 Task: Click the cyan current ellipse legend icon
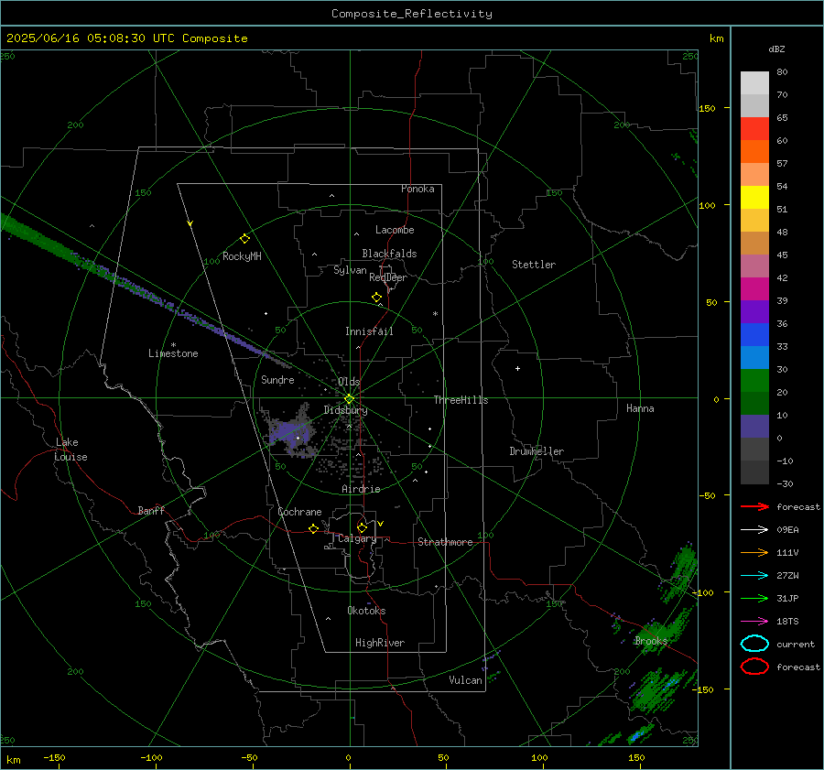(x=754, y=644)
